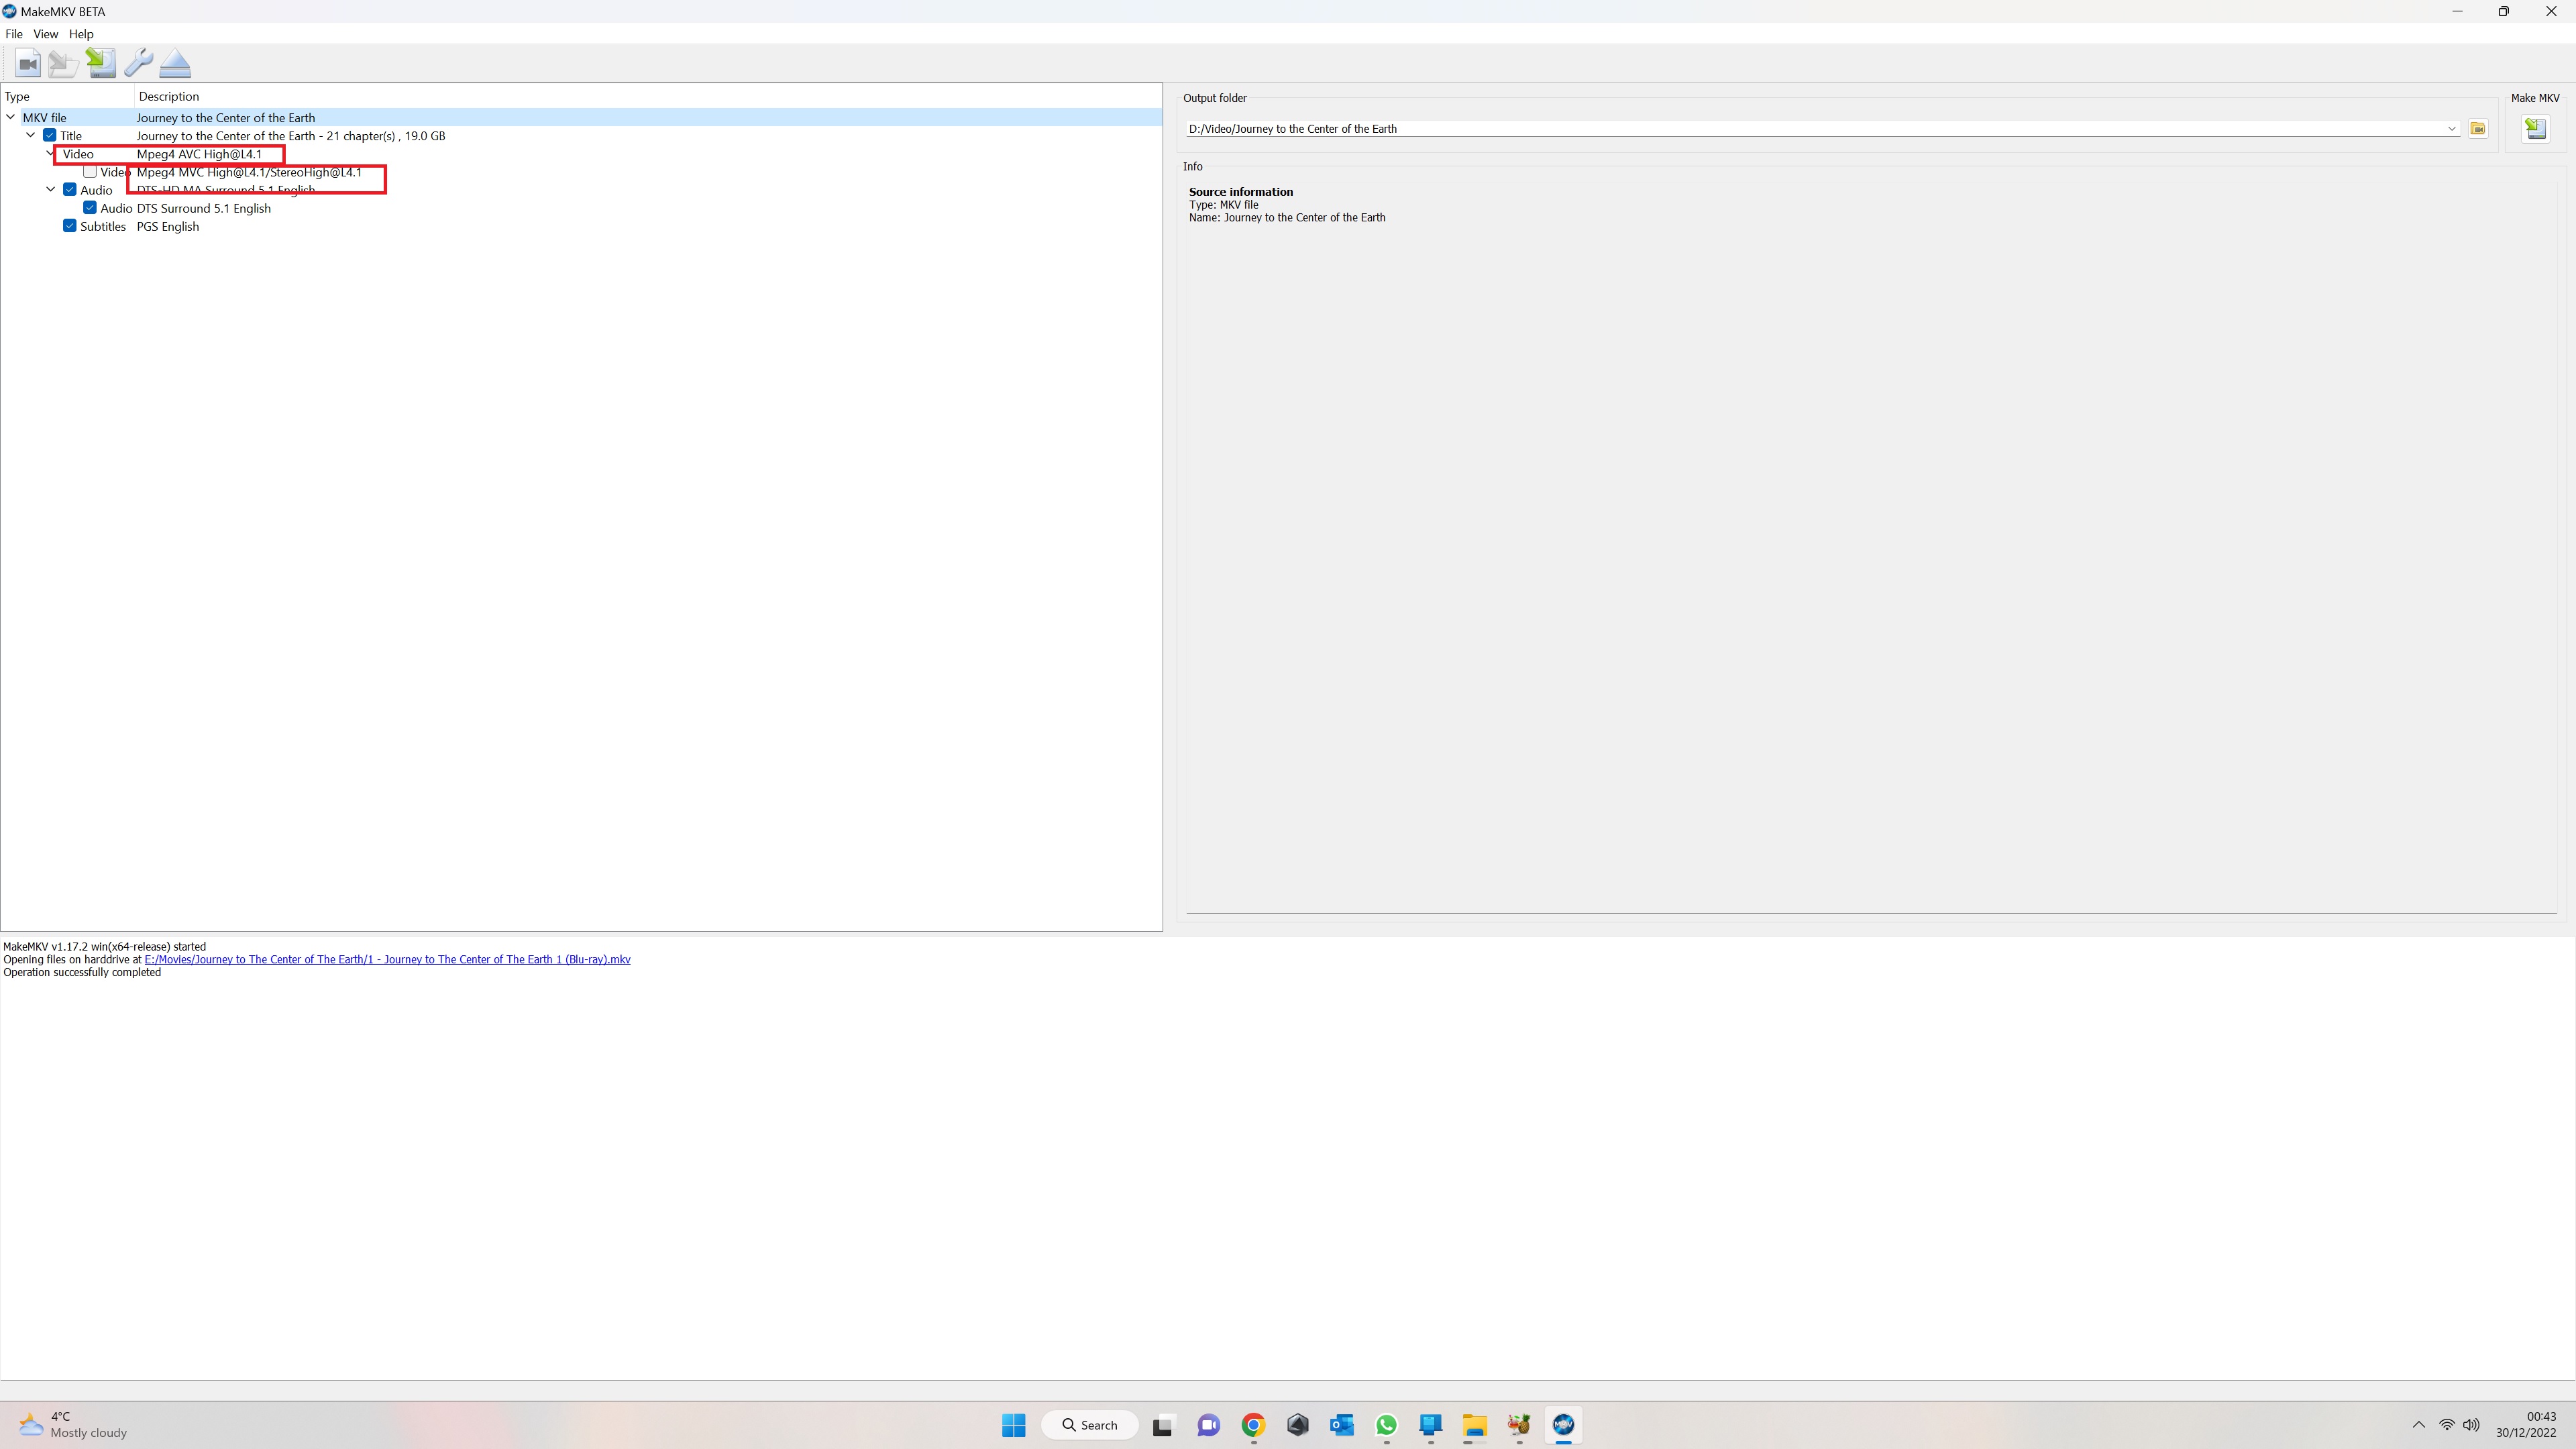
Task: Open the View menu
Action: (45, 34)
